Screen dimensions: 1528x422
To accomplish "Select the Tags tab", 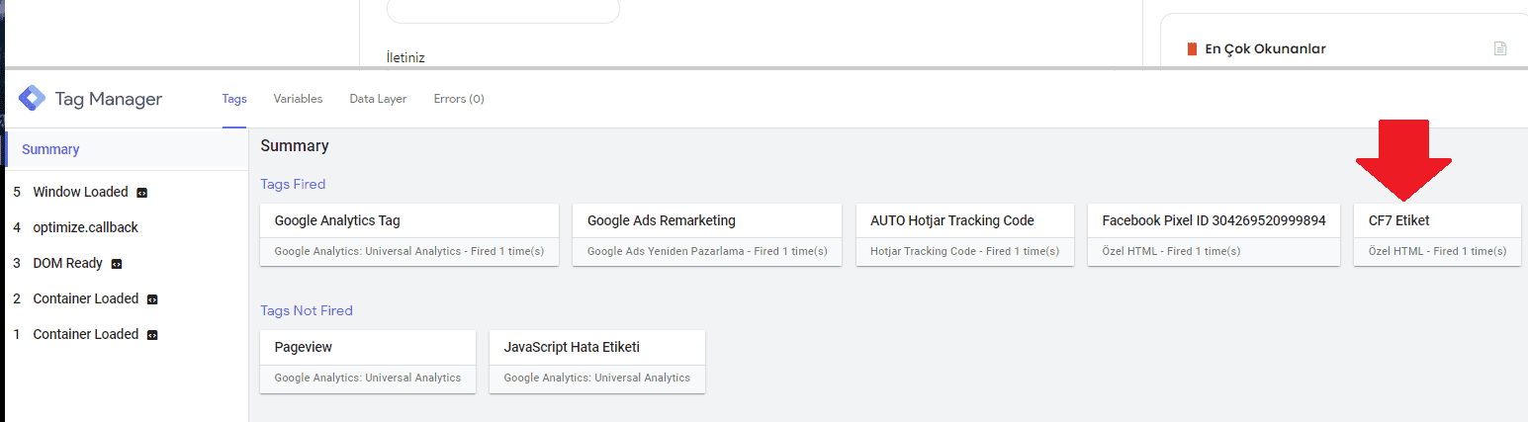I will [234, 99].
